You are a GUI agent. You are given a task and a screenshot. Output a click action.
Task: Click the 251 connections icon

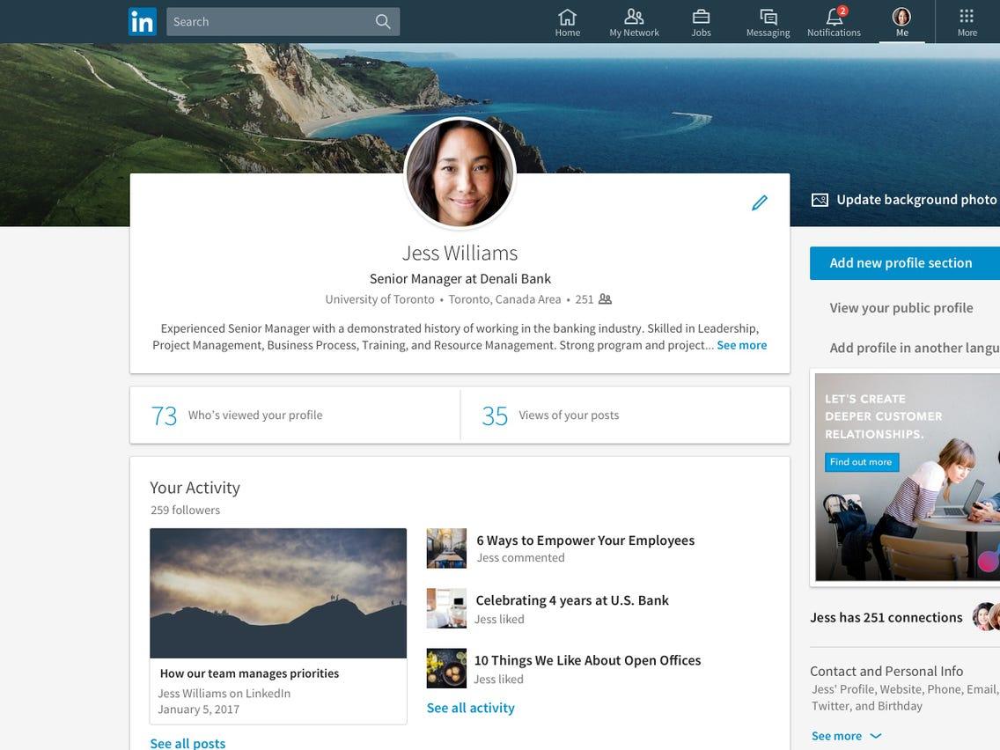point(605,299)
